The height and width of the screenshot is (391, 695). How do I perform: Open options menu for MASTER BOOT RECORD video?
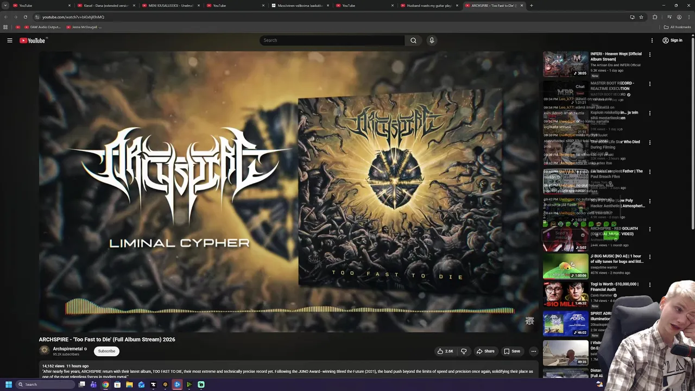pos(649,84)
